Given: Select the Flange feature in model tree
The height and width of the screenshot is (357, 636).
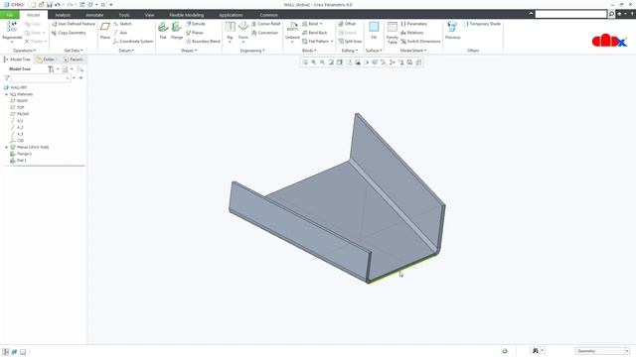Looking at the screenshot, I should pos(21,154).
